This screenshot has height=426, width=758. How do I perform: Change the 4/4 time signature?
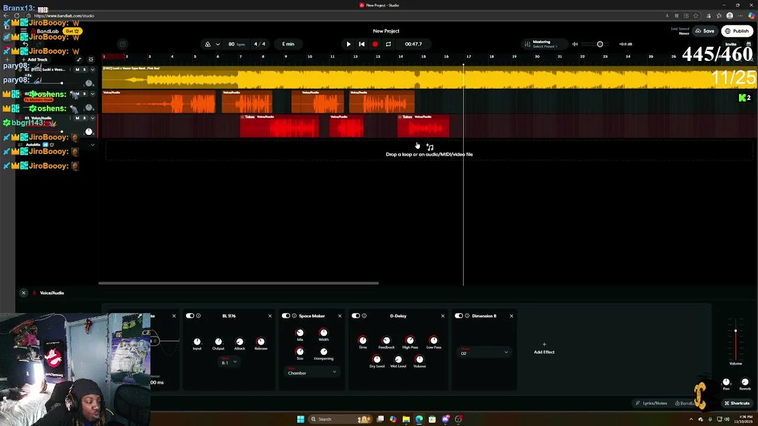pyautogui.click(x=260, y=44)
